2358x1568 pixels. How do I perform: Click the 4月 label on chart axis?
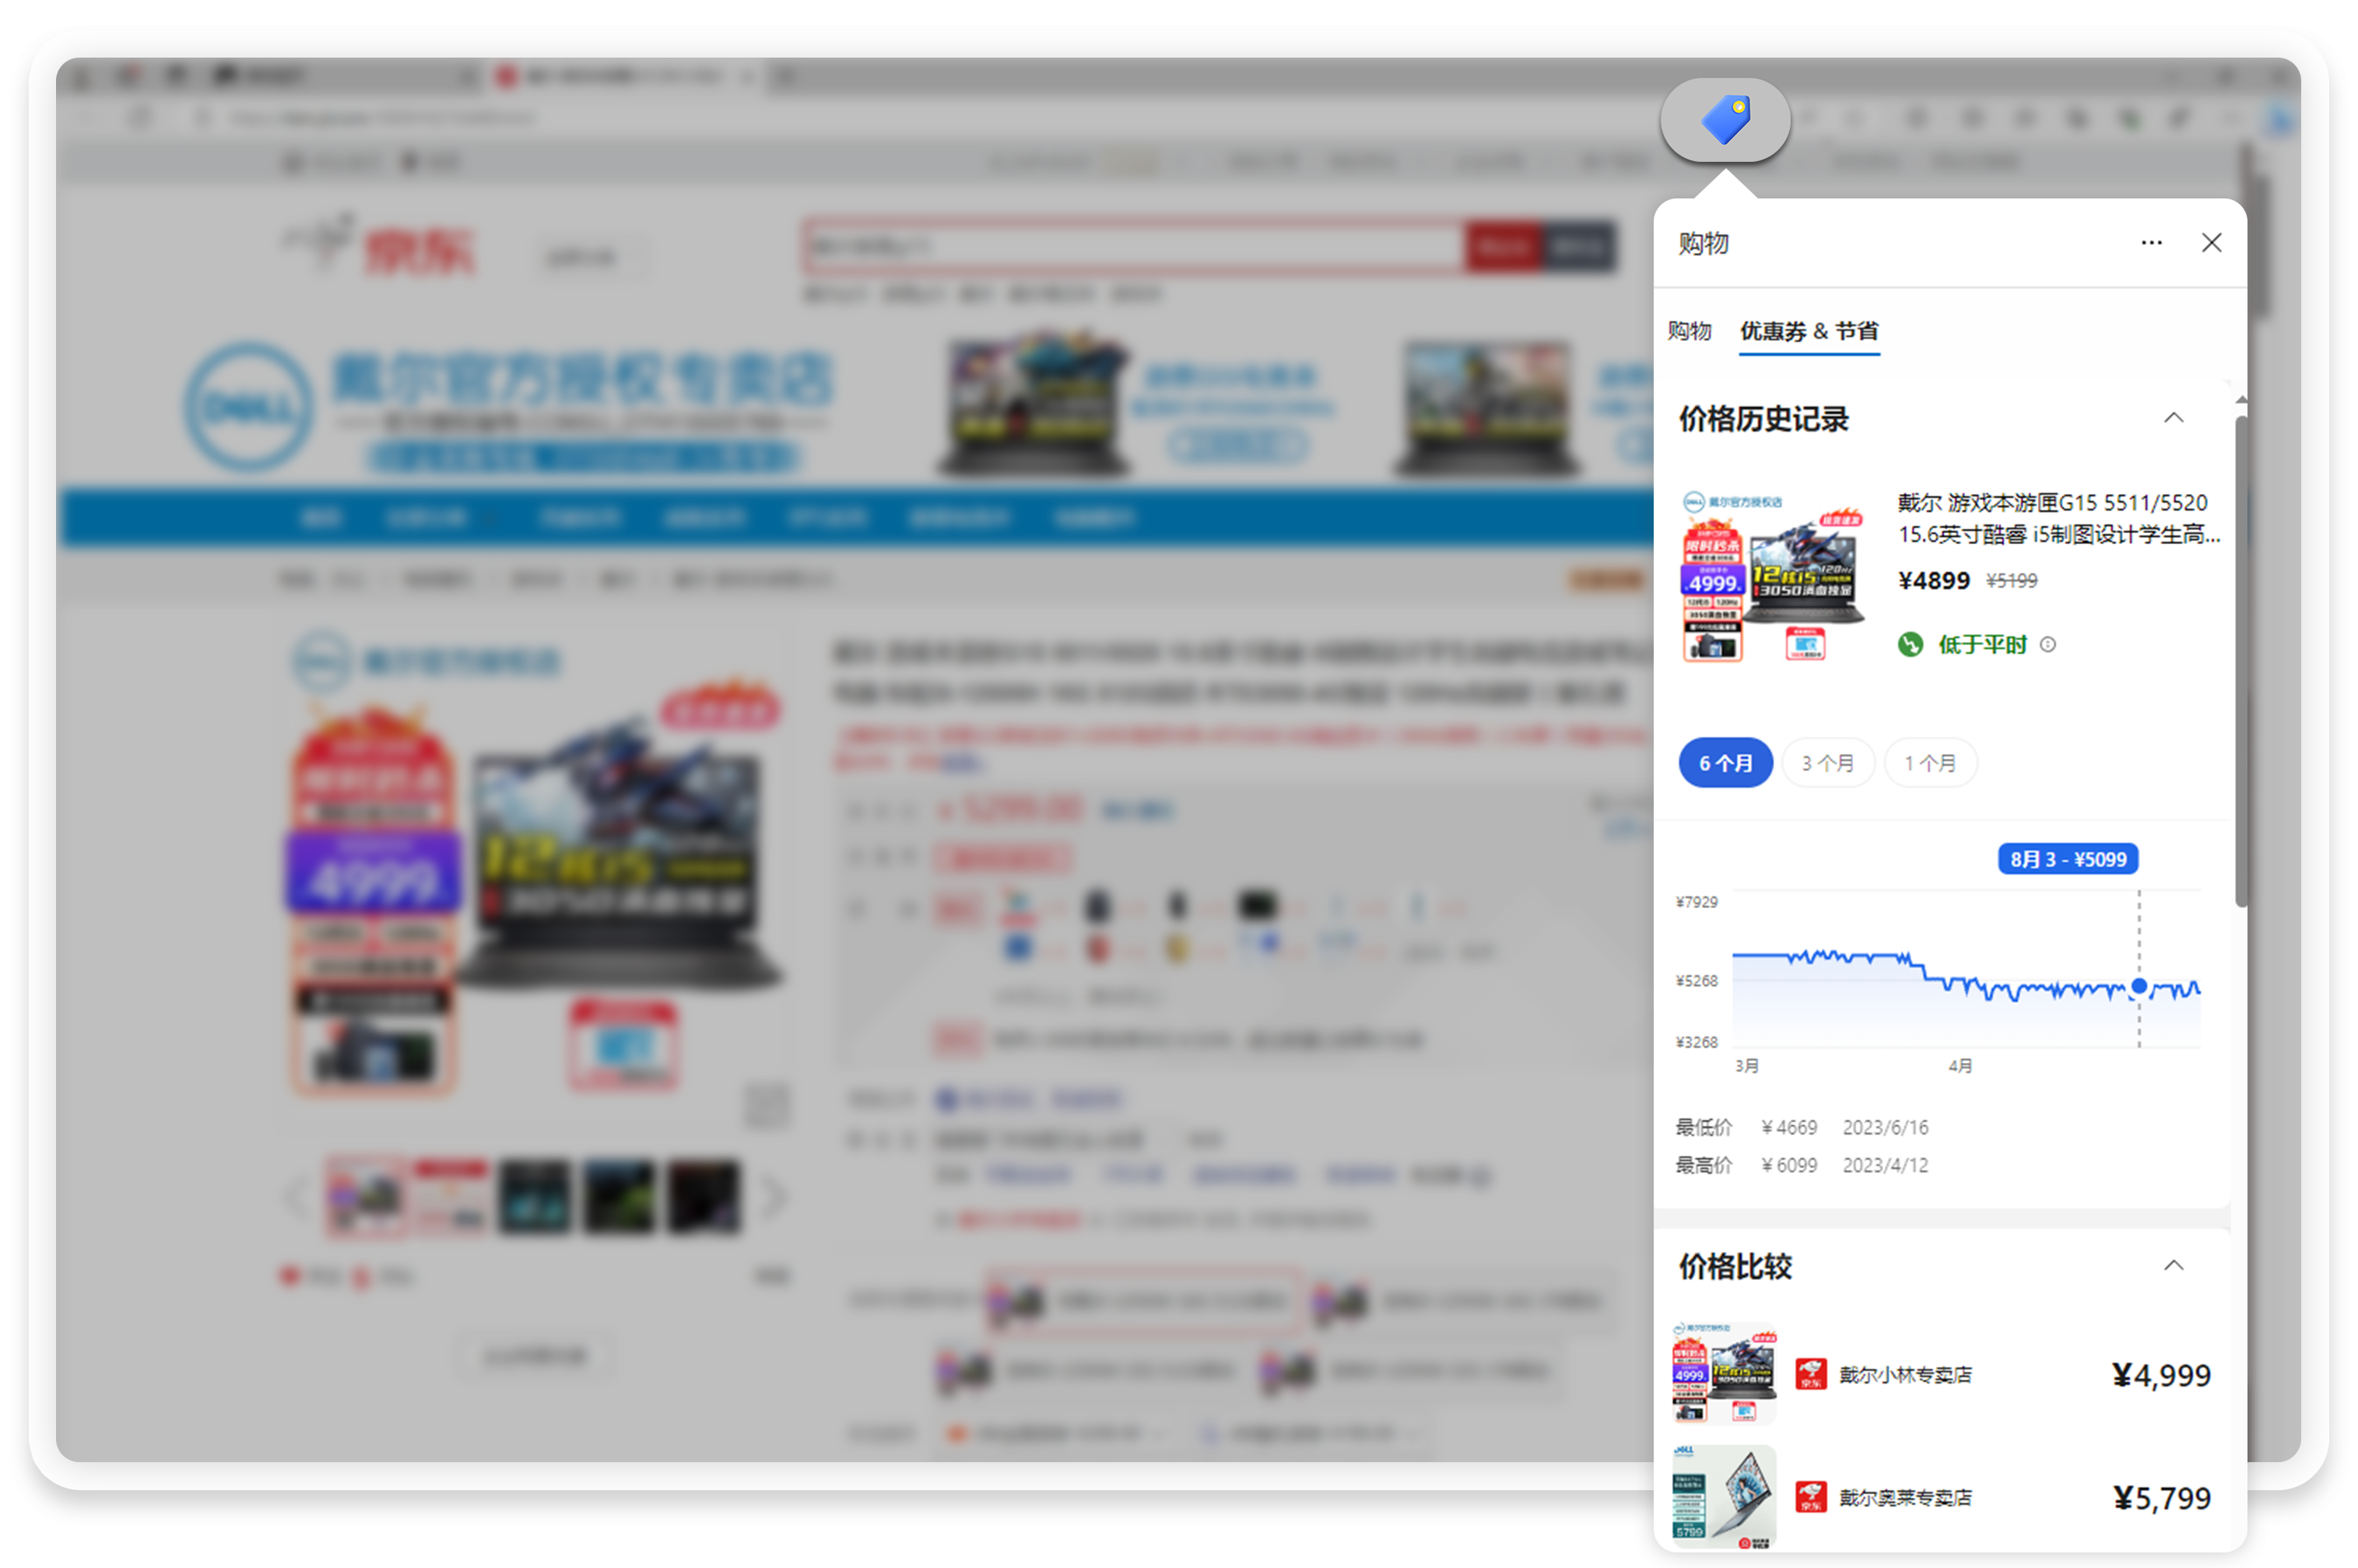pyautogui.click(x=1960, y=1066)
